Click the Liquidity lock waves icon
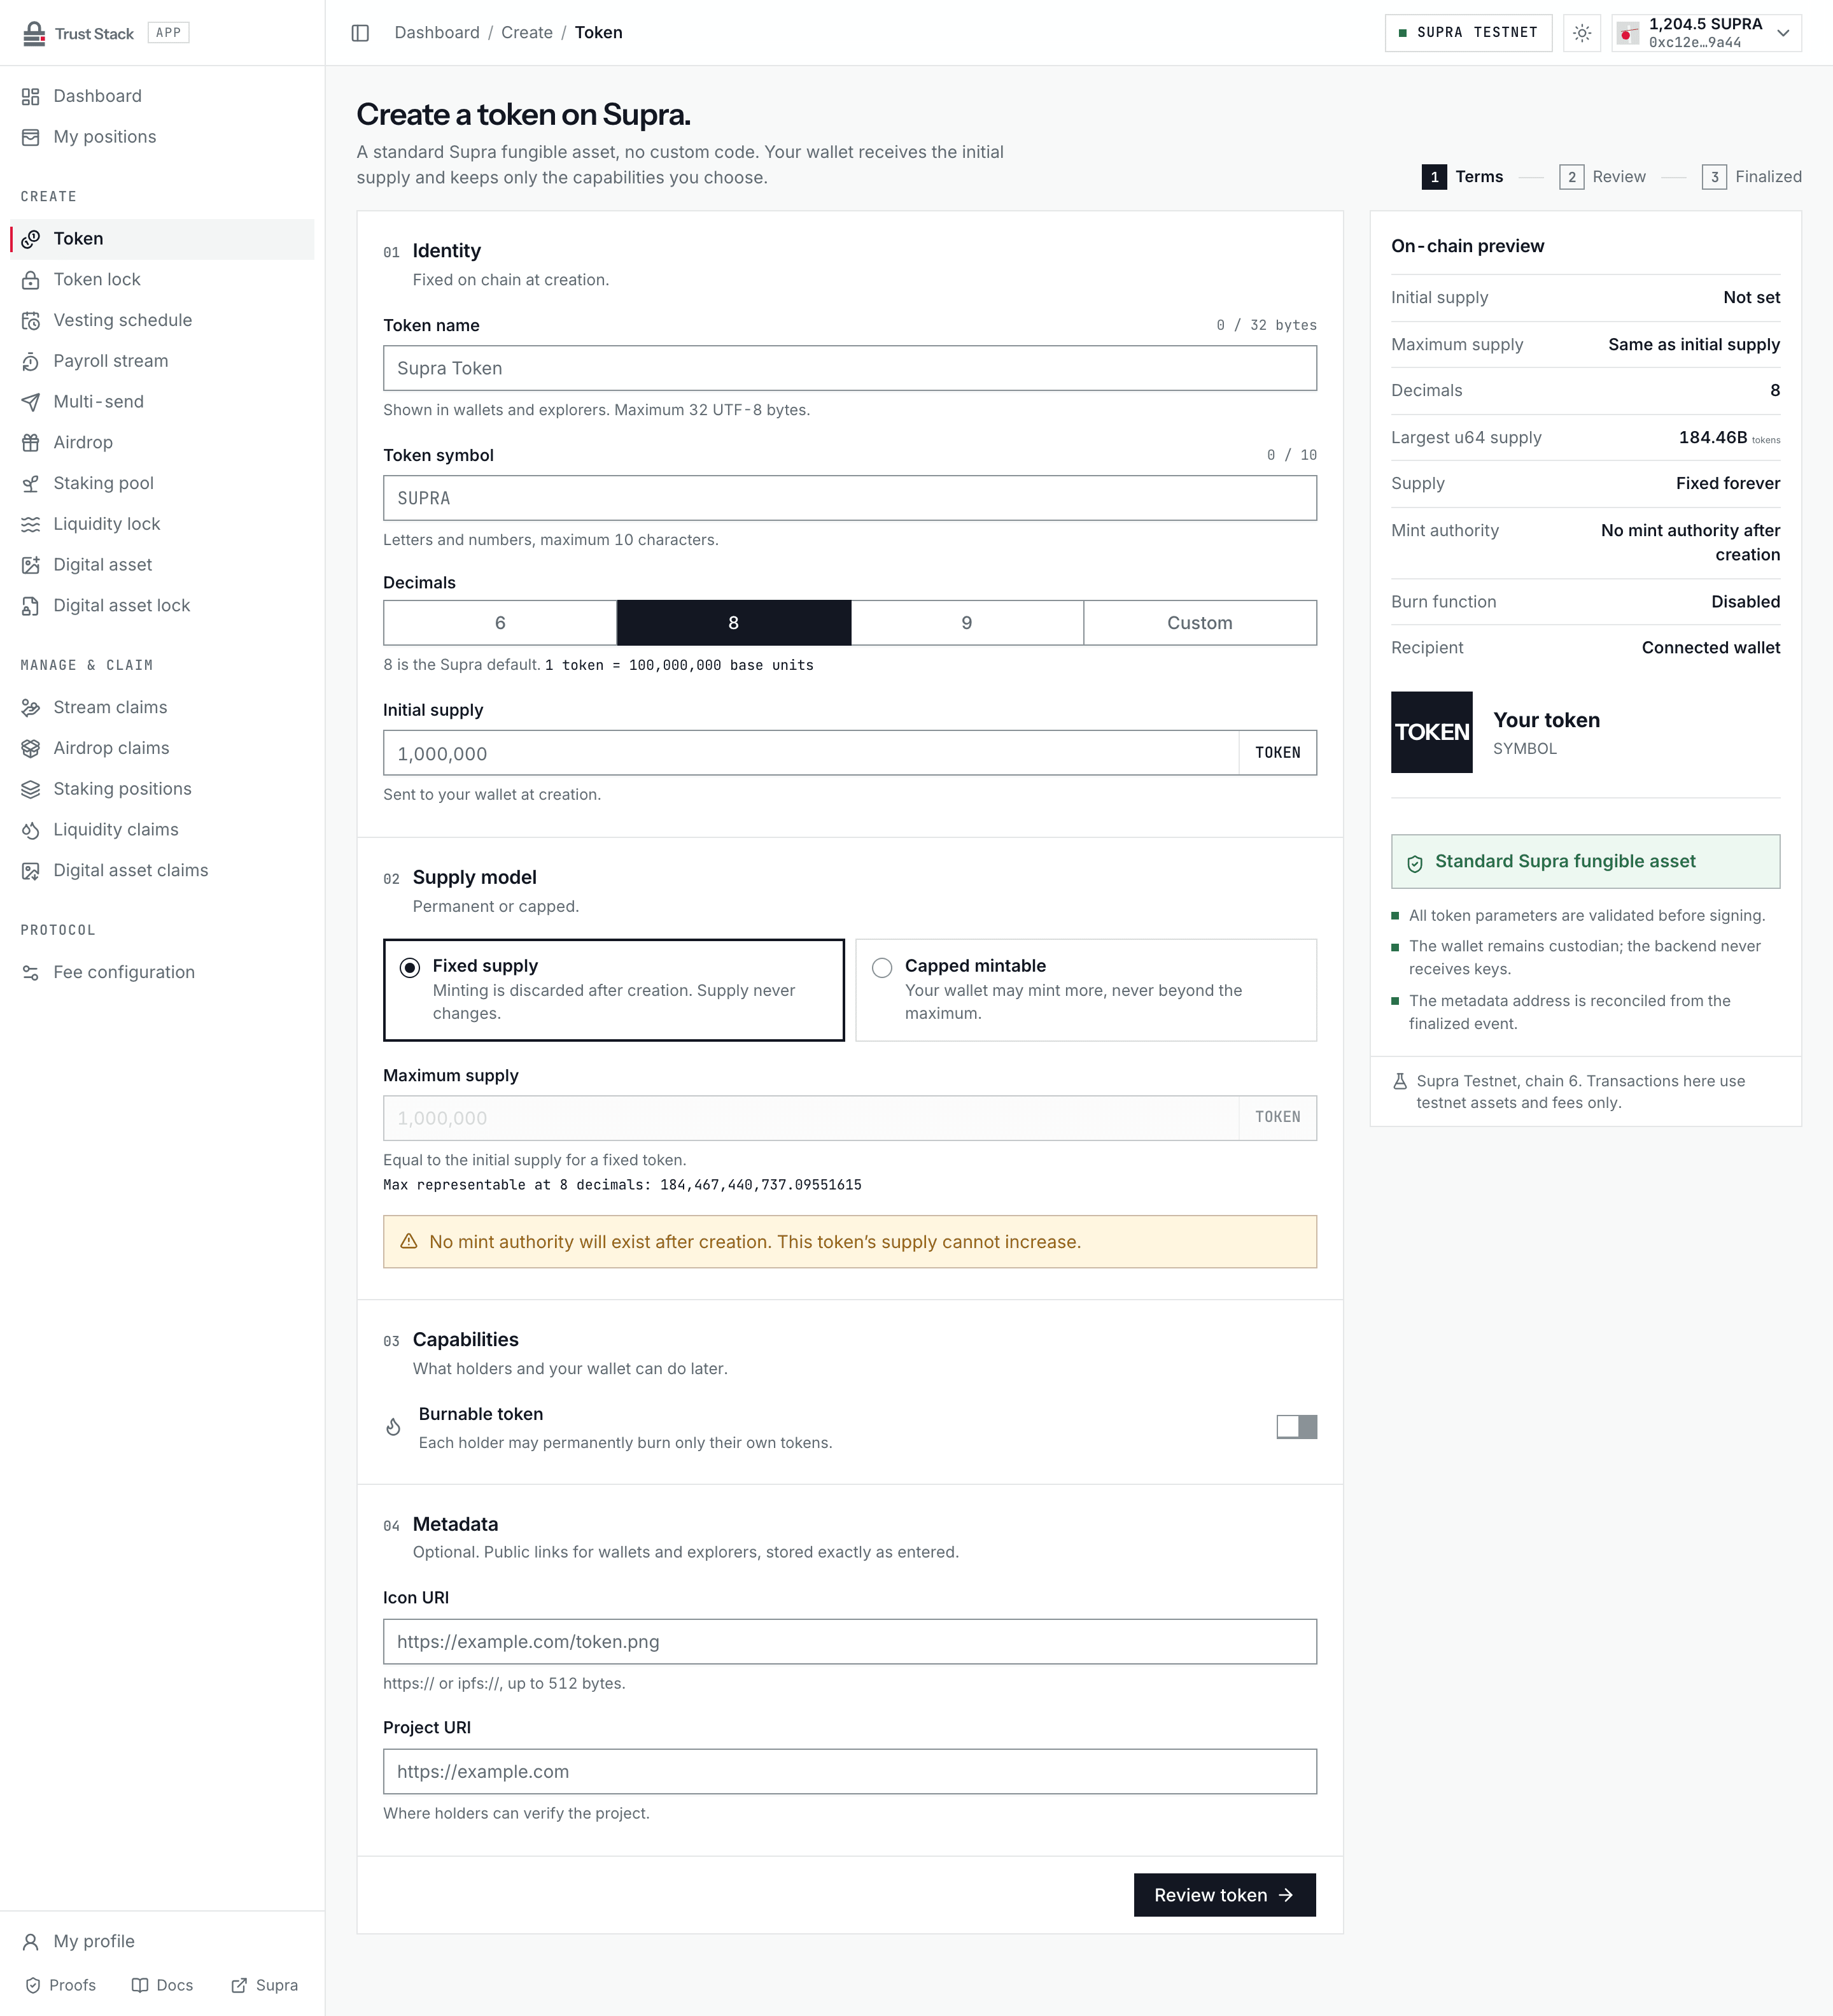 pyautogui.click(x=31, y=524)
